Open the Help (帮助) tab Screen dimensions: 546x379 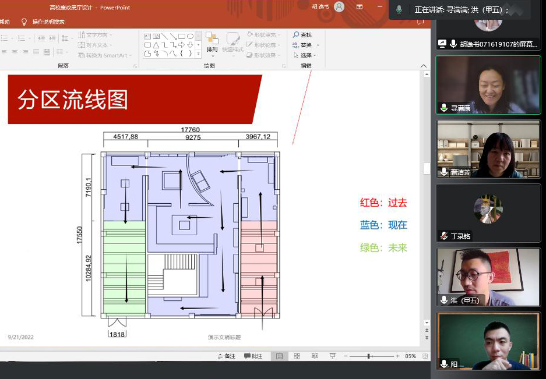(x=5, y=22)
